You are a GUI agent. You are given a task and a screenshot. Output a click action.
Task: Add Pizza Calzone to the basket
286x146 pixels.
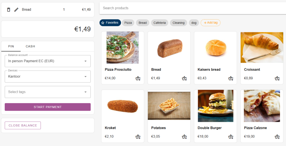point(277,137)
